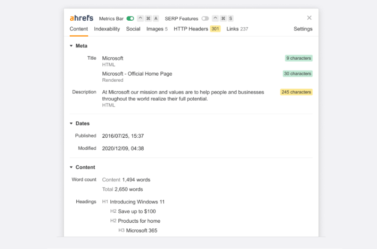Switch to the Indexability tab

(x=107, y=29)
